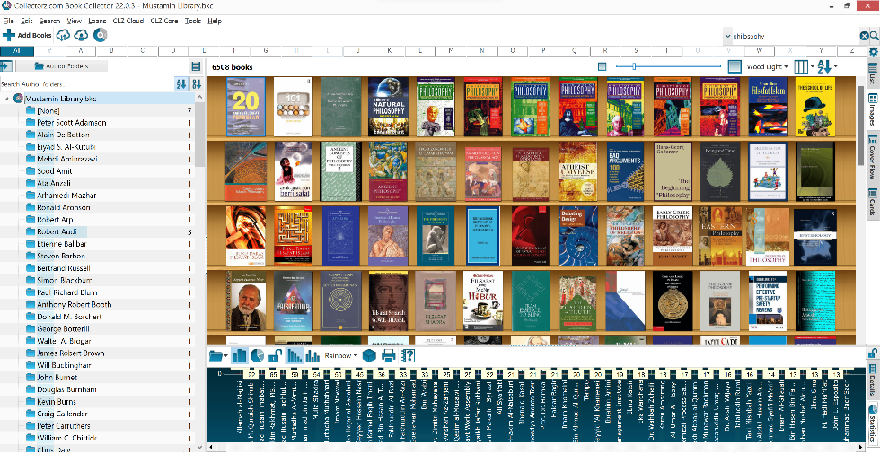The image size is (880, 453).
Task: Click the CLZ Cloud sync icon
Action: click(x=64, y=35)
